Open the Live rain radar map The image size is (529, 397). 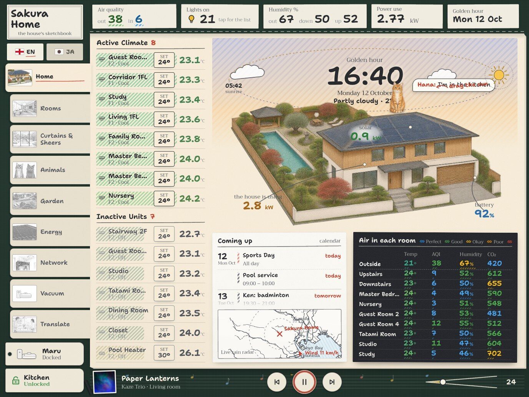279,334
